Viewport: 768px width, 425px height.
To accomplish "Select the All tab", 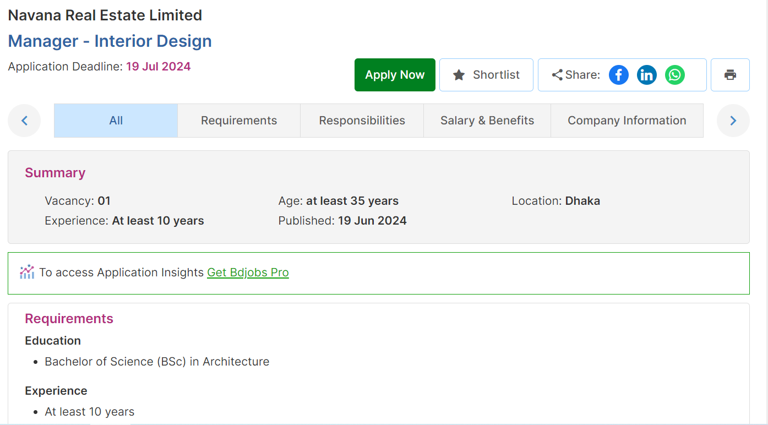I will pos(116,121).
